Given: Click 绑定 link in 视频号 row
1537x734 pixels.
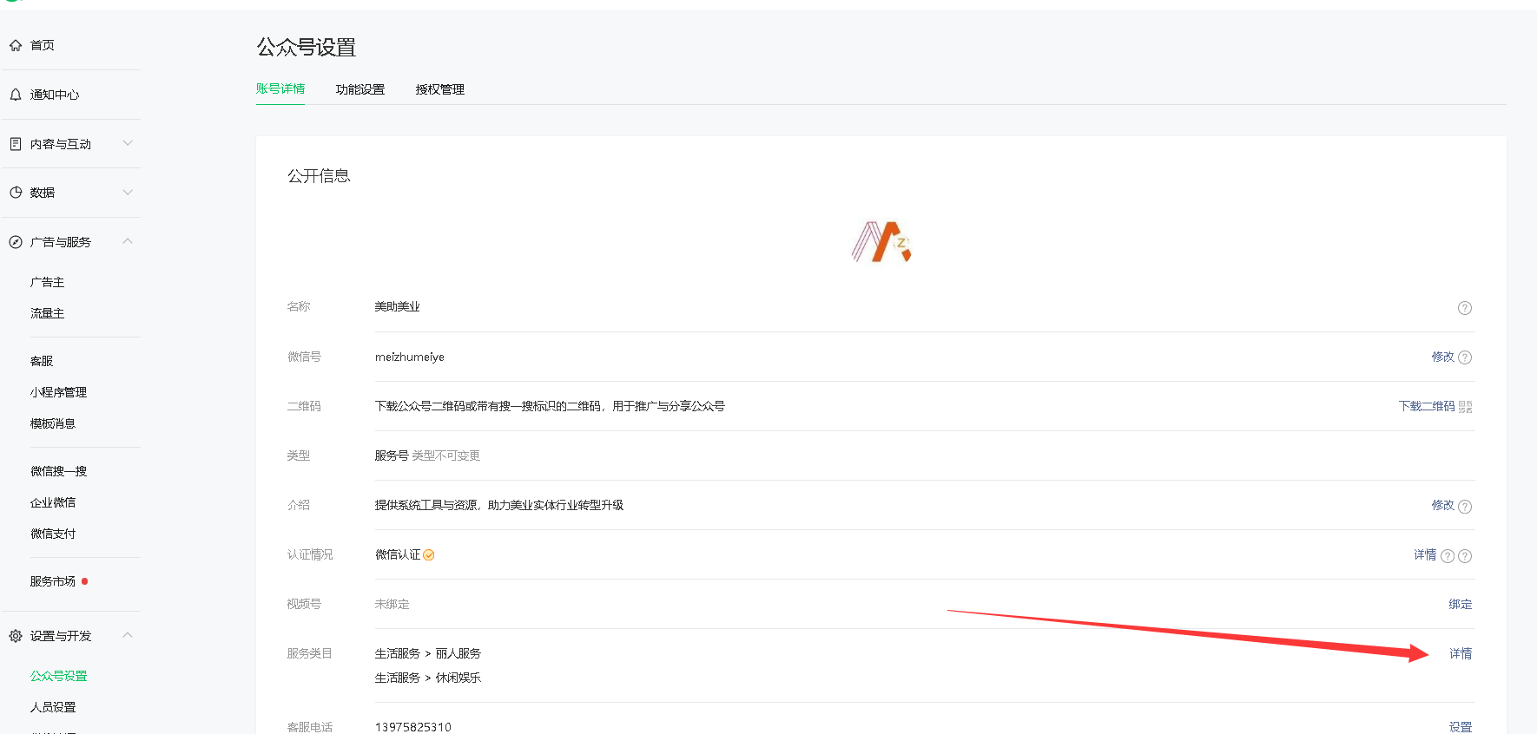Looking at the screenshot, I should pyautogui.click(x=1461, y=604).
